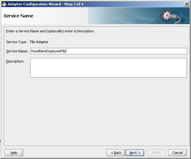Focus the Service Name input field
The image size is (191, 159).
click(x=109, y=51)
